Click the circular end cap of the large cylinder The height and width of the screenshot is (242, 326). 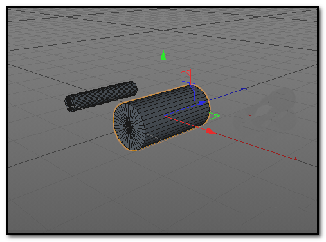click(x=129, y=127)
